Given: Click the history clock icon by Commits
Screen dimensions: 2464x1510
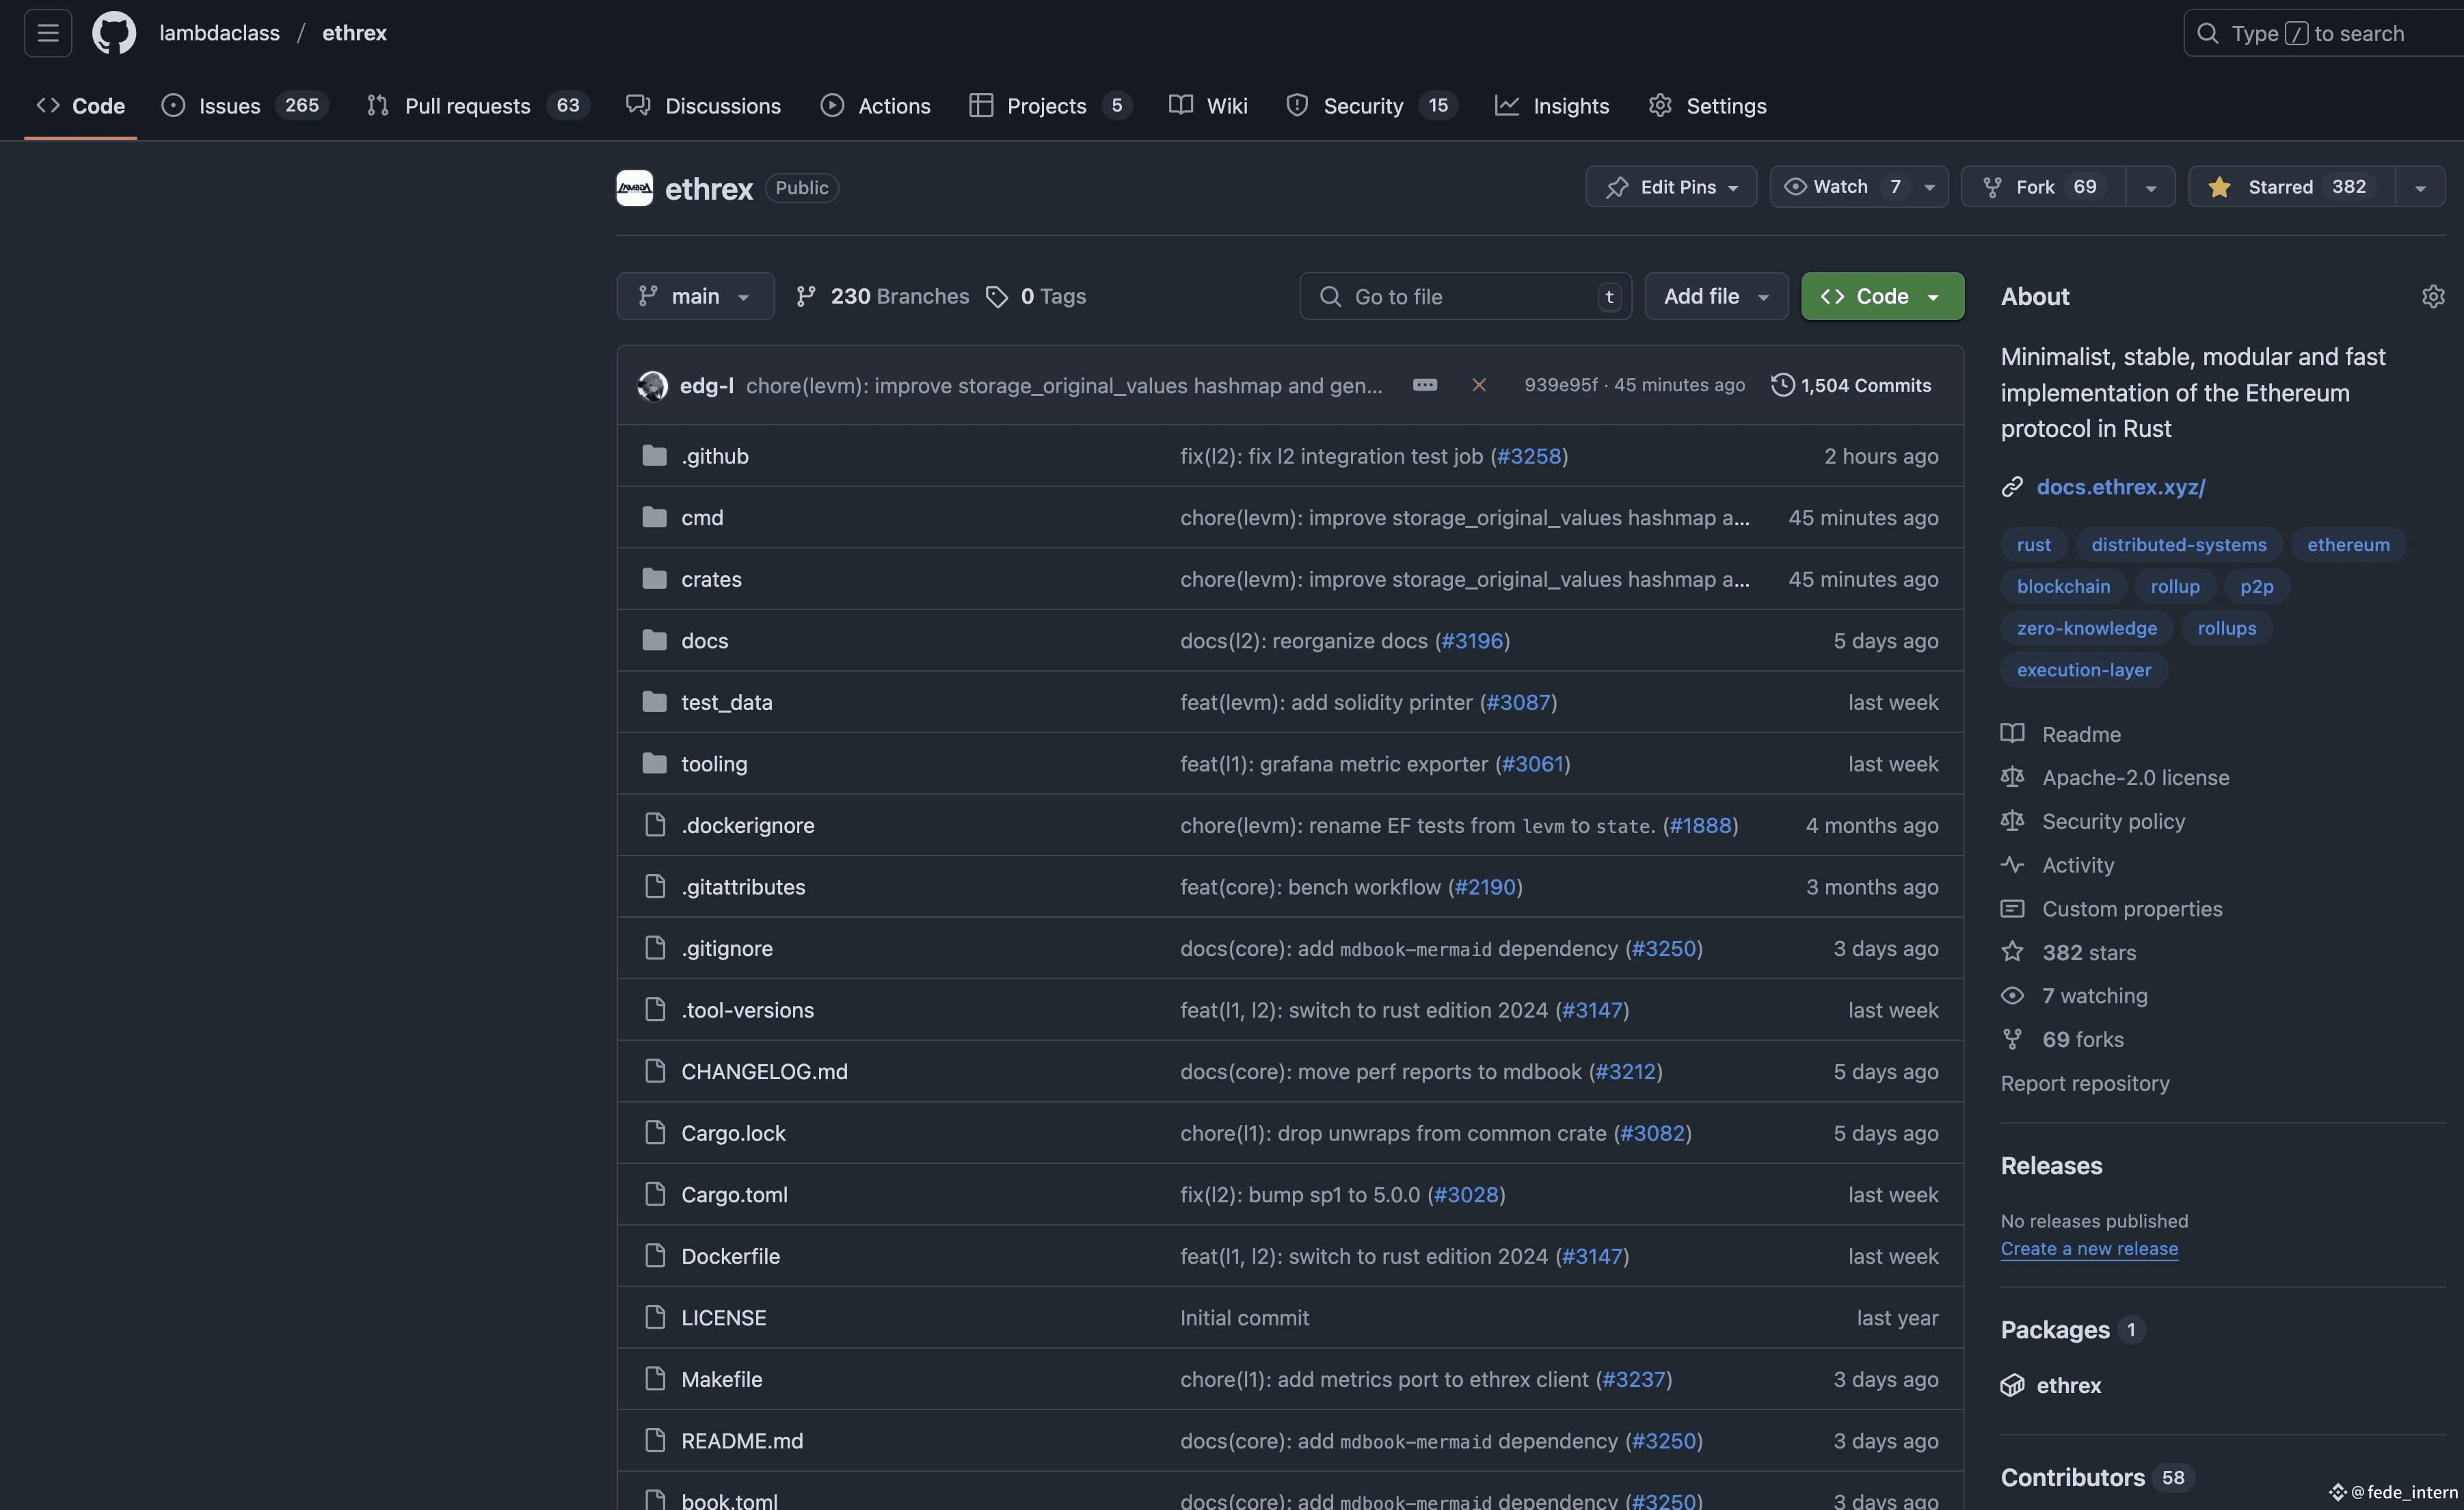Looking at the screenshot, I should (1782, 385).
